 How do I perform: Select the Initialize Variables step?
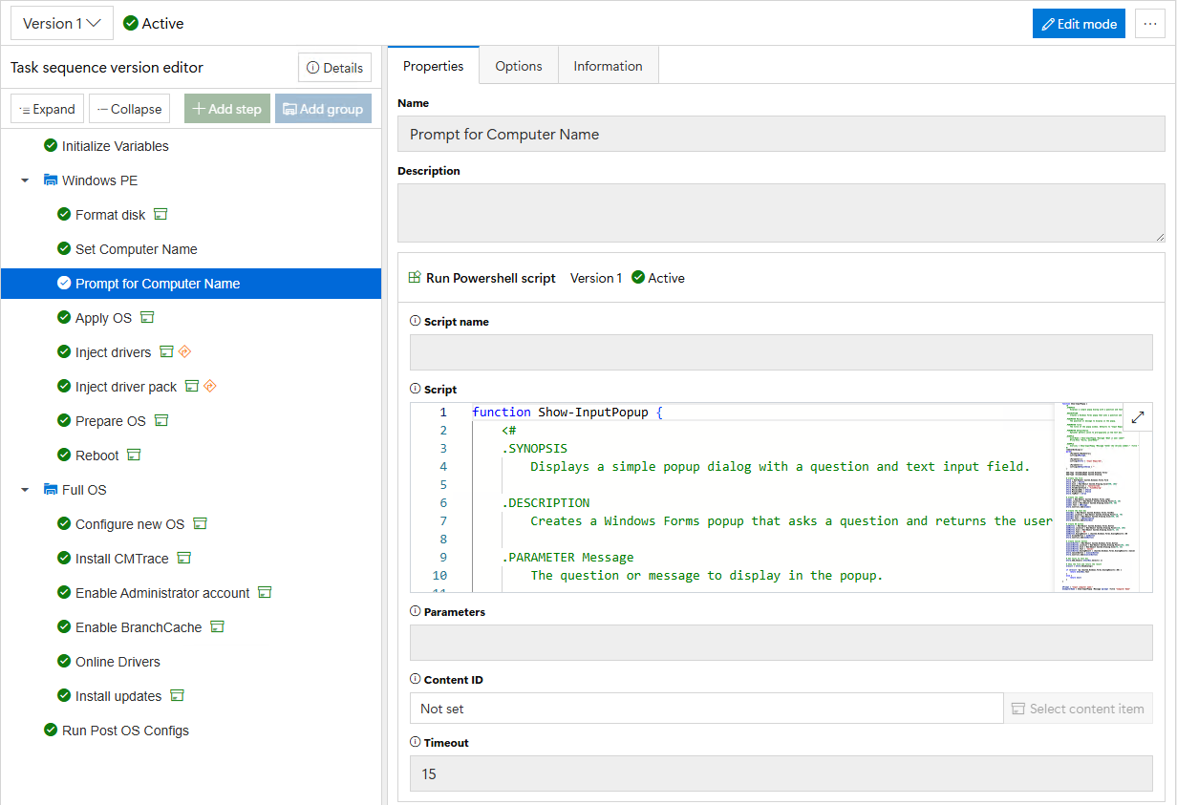pos(191,146)
